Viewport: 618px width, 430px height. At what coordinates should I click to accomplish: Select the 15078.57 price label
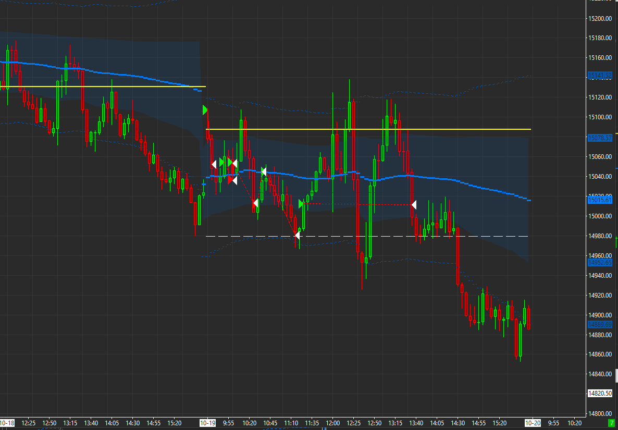(x=600, y=138)
